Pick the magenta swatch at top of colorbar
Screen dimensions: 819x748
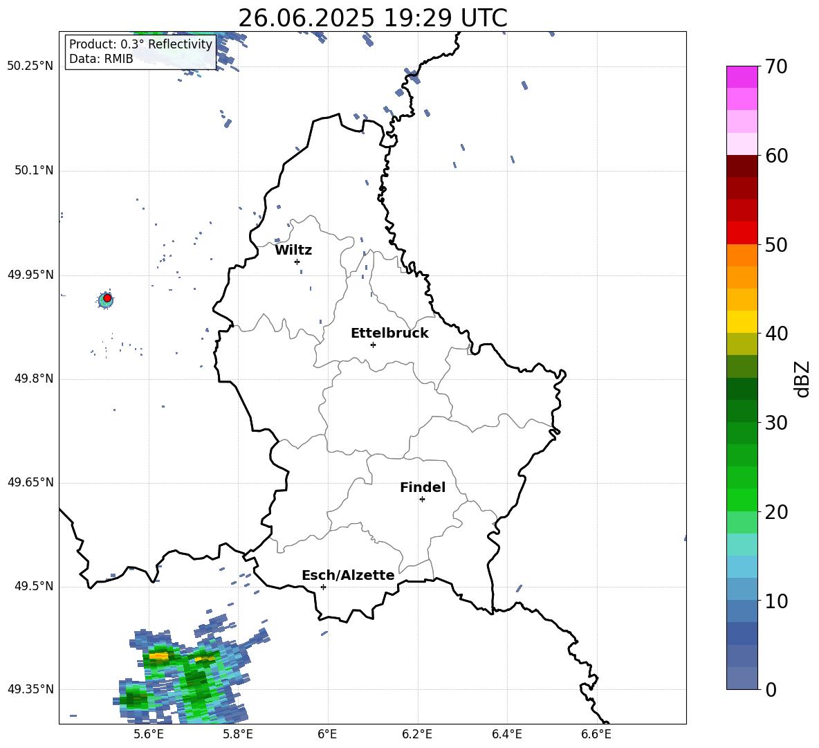[x=742, y=77]
